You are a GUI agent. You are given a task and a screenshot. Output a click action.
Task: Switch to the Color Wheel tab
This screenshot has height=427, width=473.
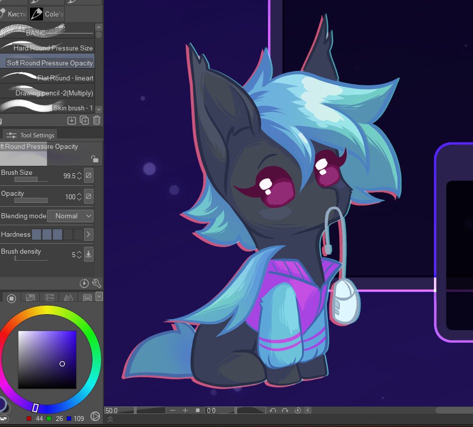[11, 298]
